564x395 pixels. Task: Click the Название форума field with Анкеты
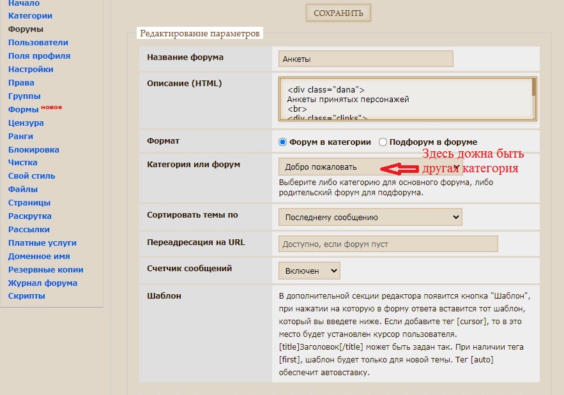click(x=366, y=59)
